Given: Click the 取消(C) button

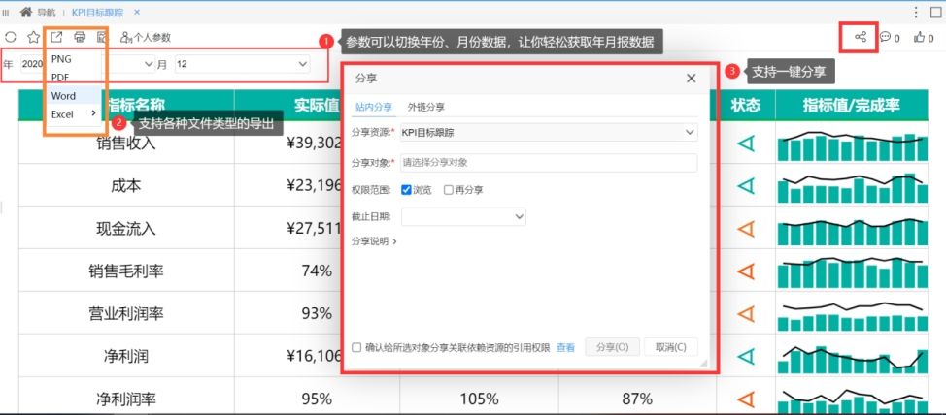Looking at the screenshot, I should pyautogui.click(x=671, y=347).
